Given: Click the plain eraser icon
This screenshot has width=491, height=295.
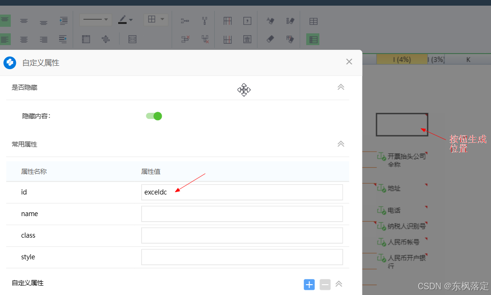Looking at the screenshot, I should tap(270, 39).
